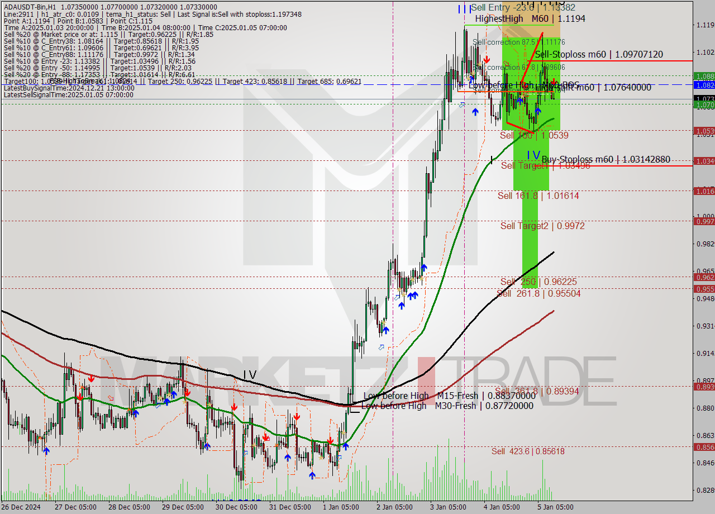Click the 'HighestHigh M60 | 1.1194' label
715x514 pixels.
(x=530, y=19)
